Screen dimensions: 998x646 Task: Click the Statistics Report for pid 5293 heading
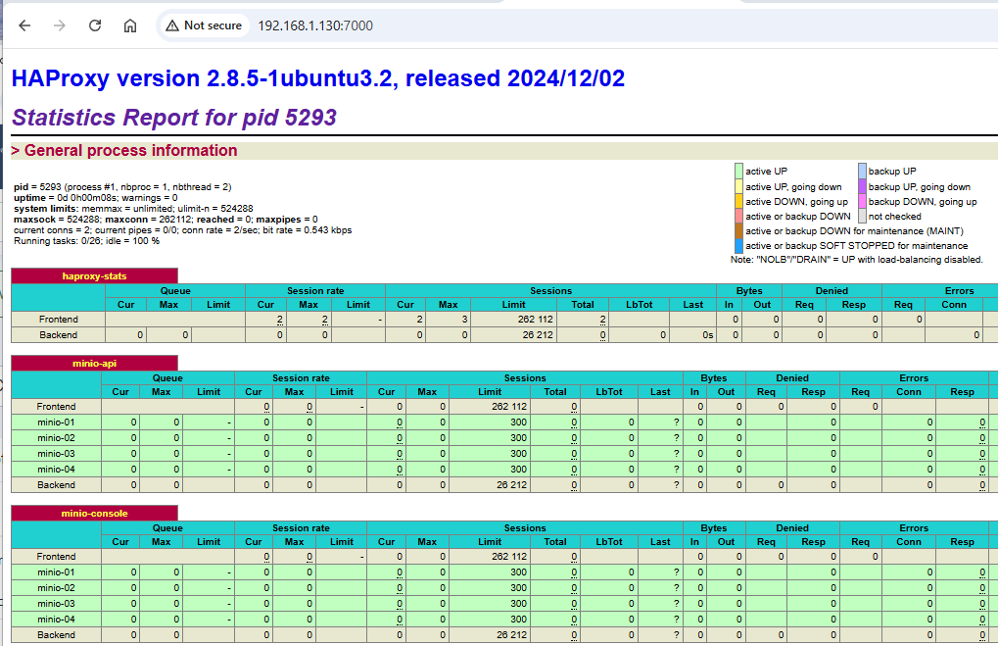[174, 118]
